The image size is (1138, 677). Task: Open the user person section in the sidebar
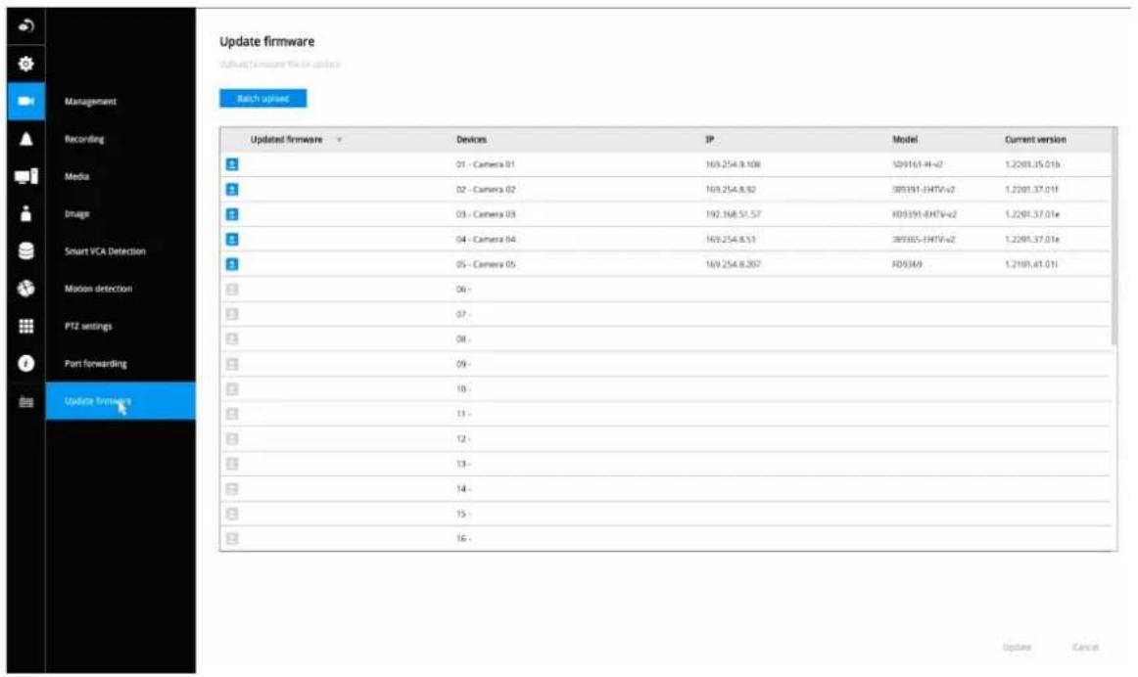(x=26, y=213)
